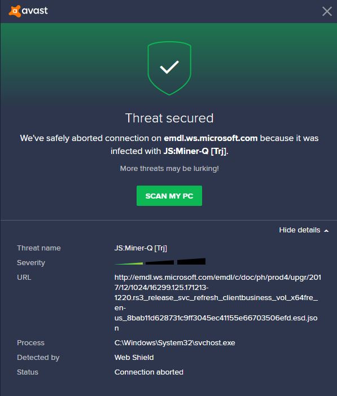Image resolution: width=337 pixels, height=396 pixels.
Task: Start a scan with SCAN MY PC
Action: pos(169,196)
